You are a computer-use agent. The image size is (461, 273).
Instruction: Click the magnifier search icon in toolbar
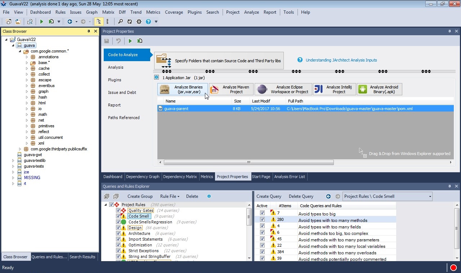[120, 22]
